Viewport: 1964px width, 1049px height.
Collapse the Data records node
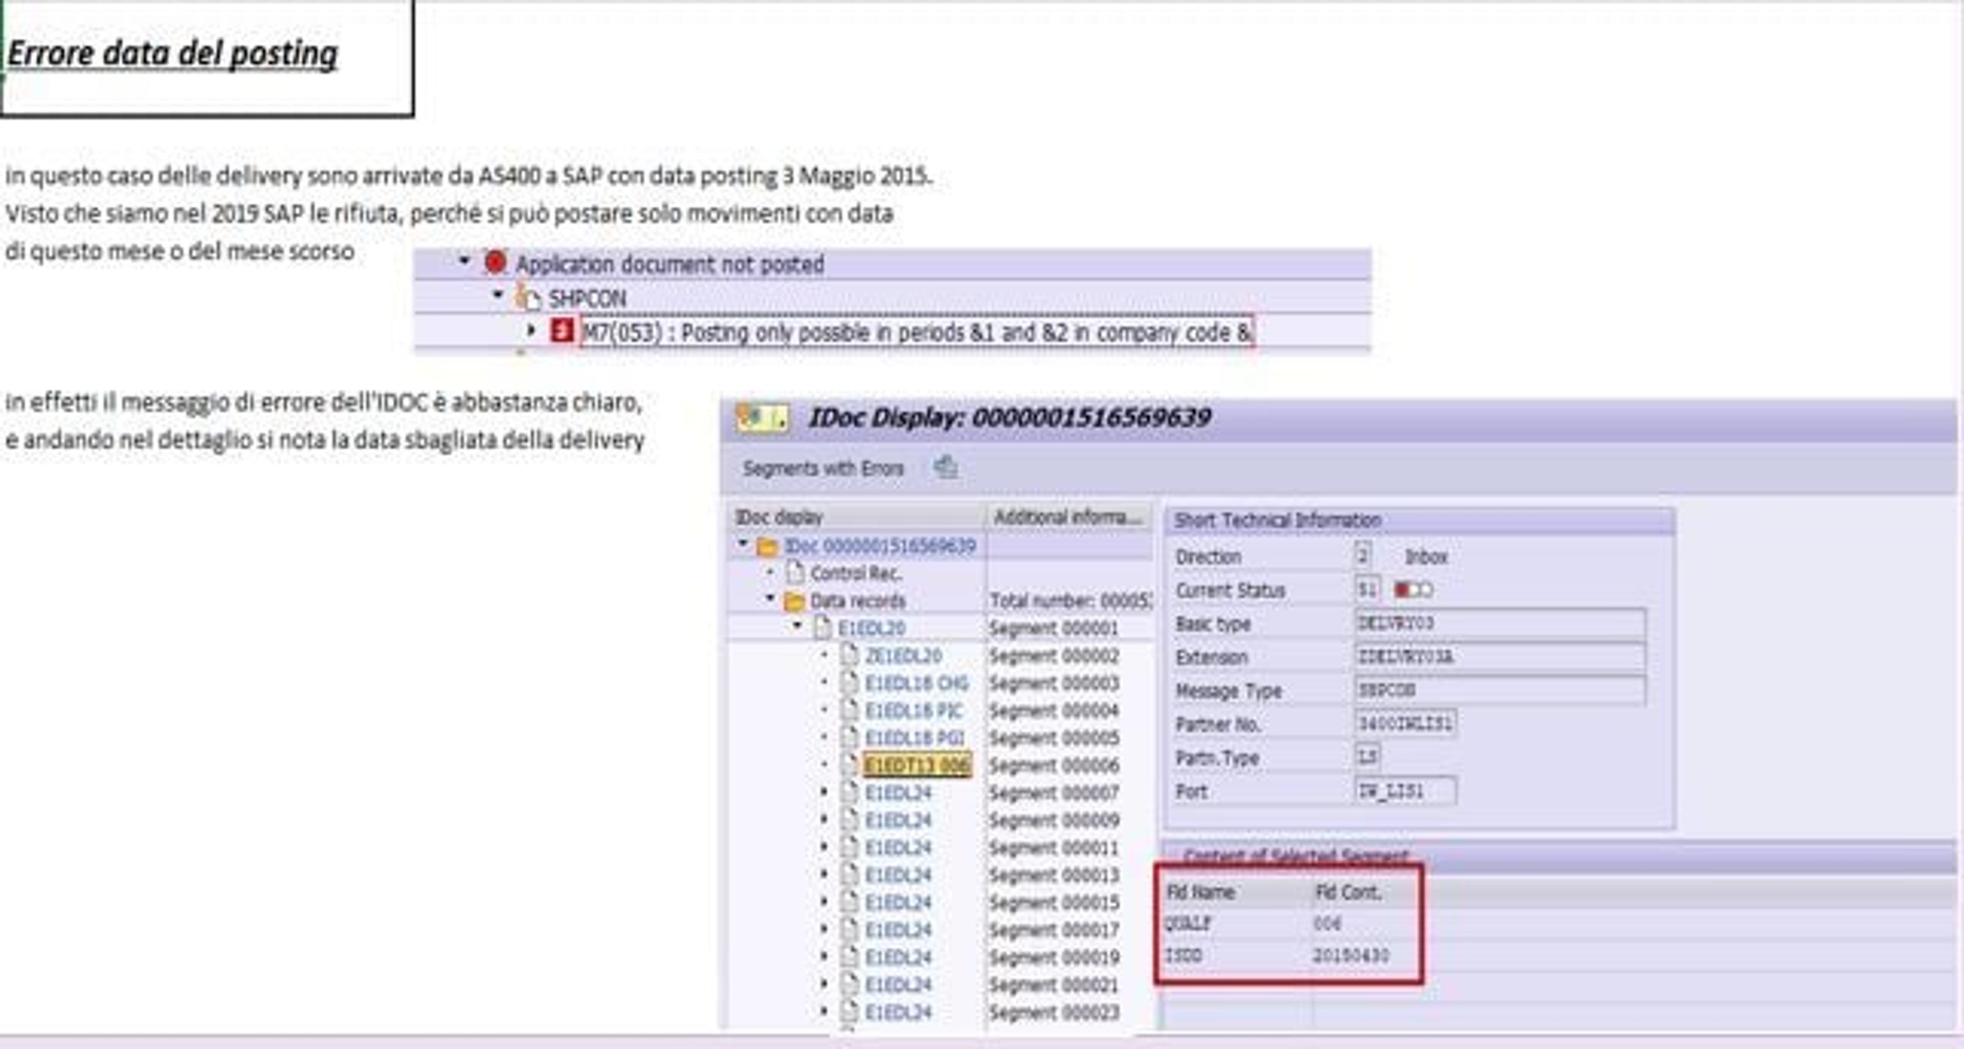770,598
